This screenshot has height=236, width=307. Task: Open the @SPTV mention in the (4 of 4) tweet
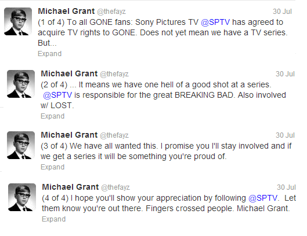click(x=263, y=198)
